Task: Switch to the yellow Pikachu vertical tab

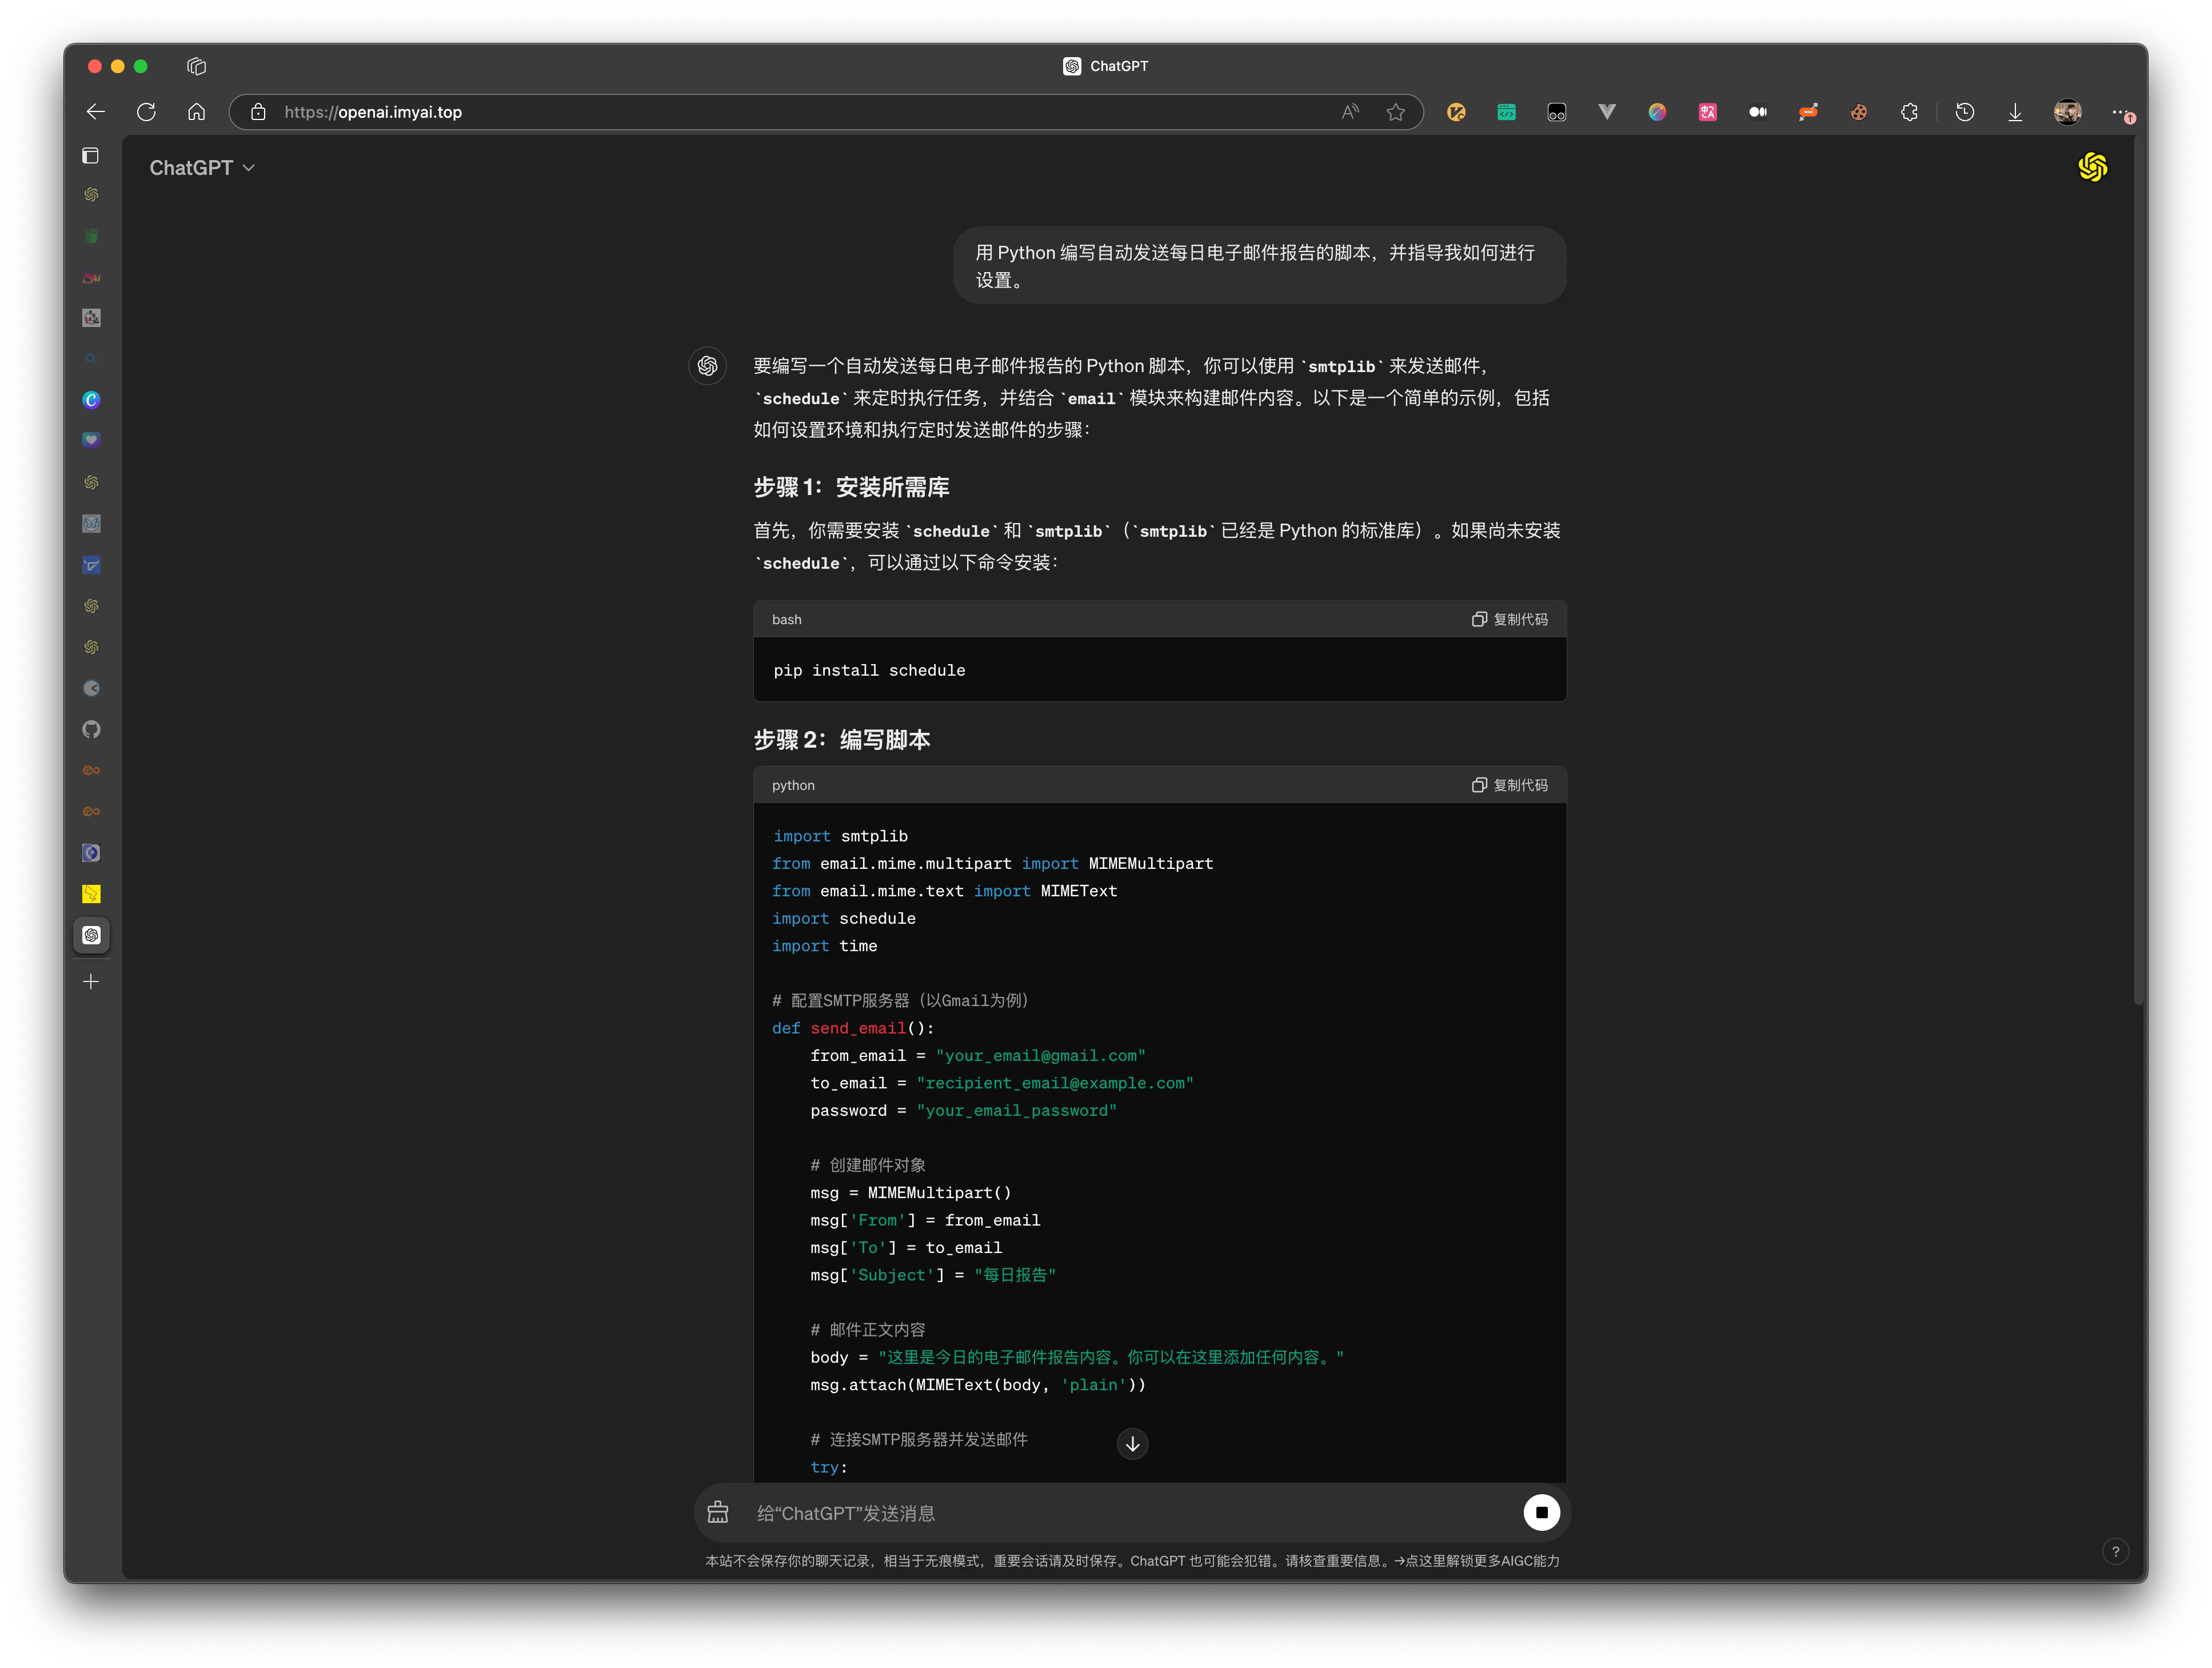Action: [x=91, y=894]
